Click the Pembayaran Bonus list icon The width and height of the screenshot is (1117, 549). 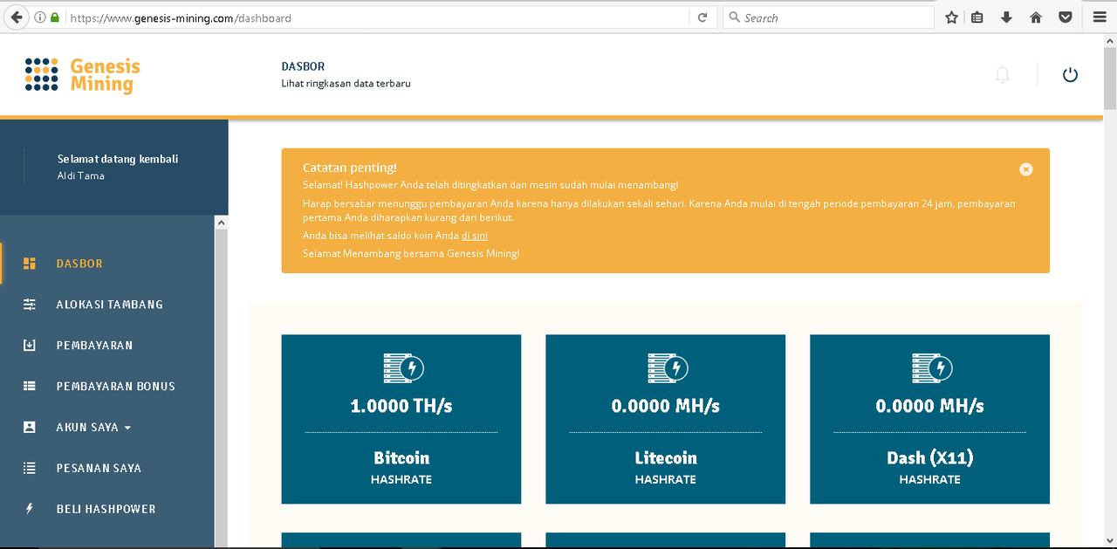pyautogui.click(x=30, y=386)
